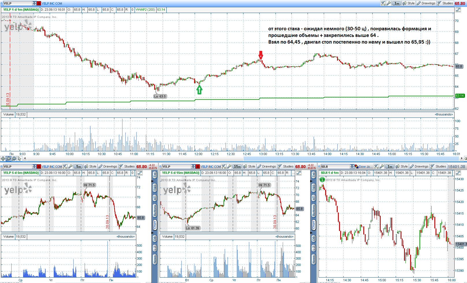This screenshot has height=283, width=467.
Task: Select the zoom out tool below the main chart
Action: tap(14, 159)
